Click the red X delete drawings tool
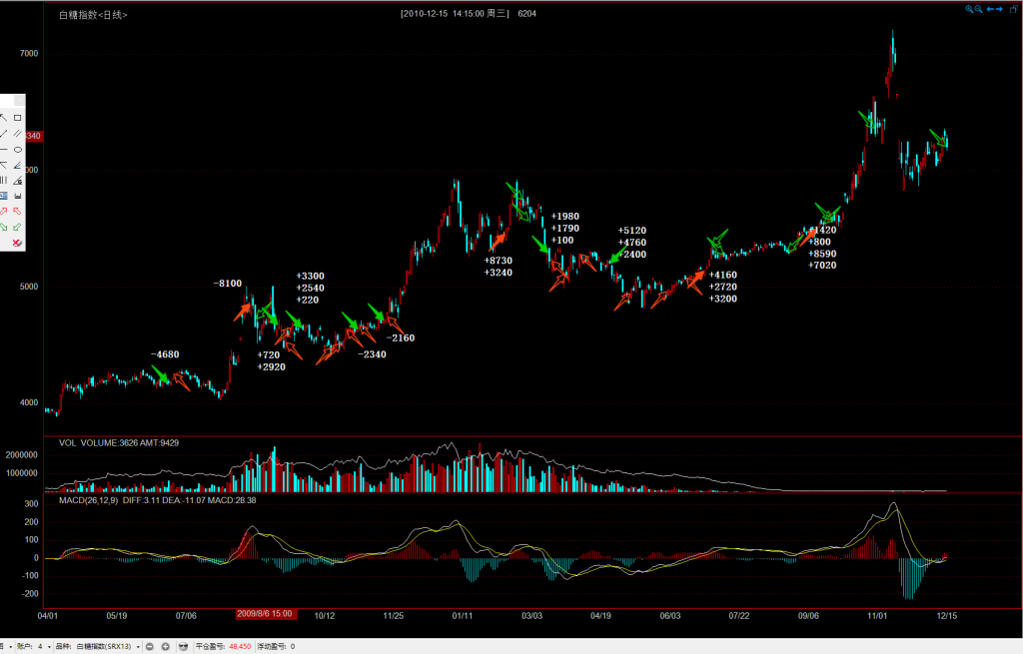 point(16,243)
